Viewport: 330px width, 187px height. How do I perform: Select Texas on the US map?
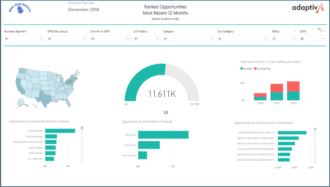point(43,96)
